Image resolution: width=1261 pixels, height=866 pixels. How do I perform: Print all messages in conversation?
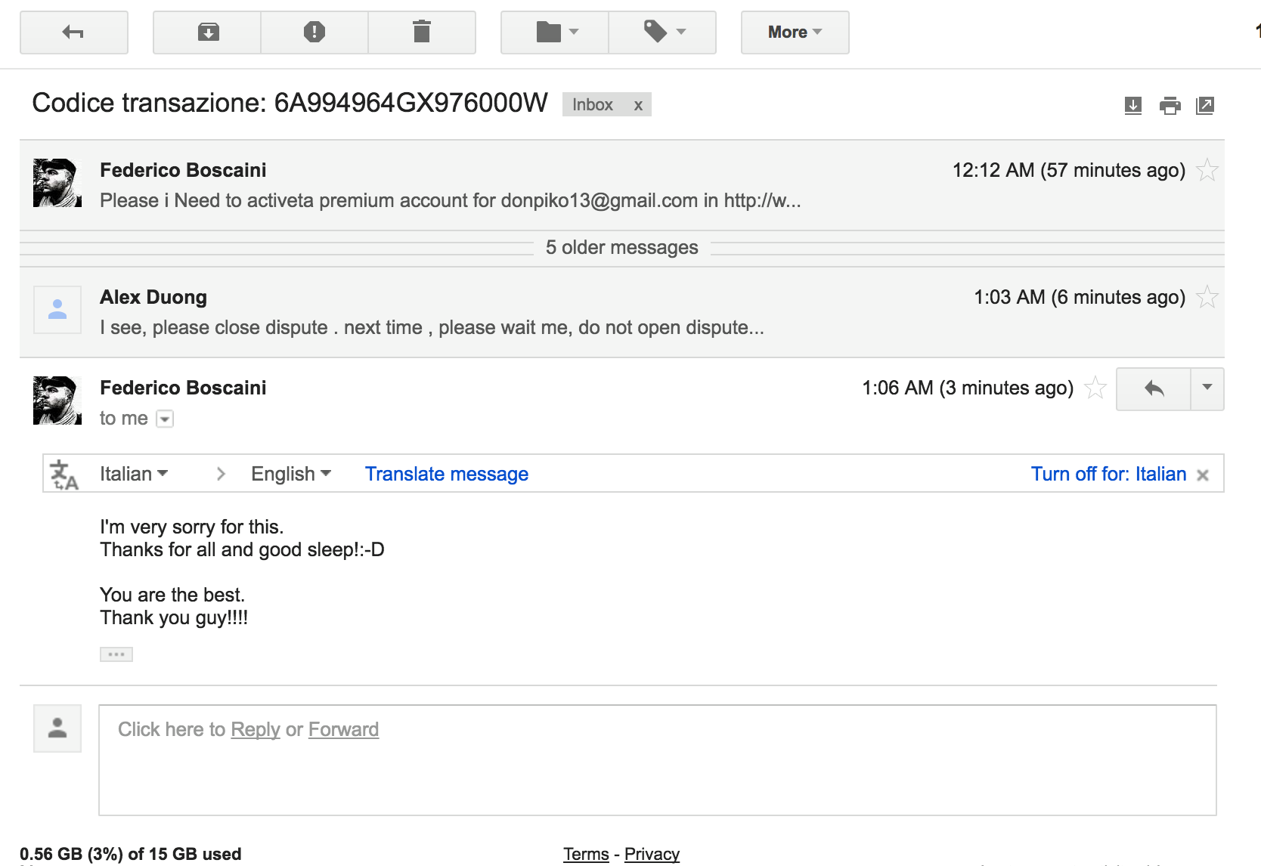tap(1170, 106)
